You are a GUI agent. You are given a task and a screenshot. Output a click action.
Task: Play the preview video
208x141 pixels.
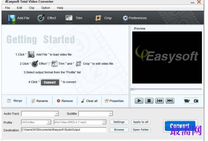pos(139,101)
